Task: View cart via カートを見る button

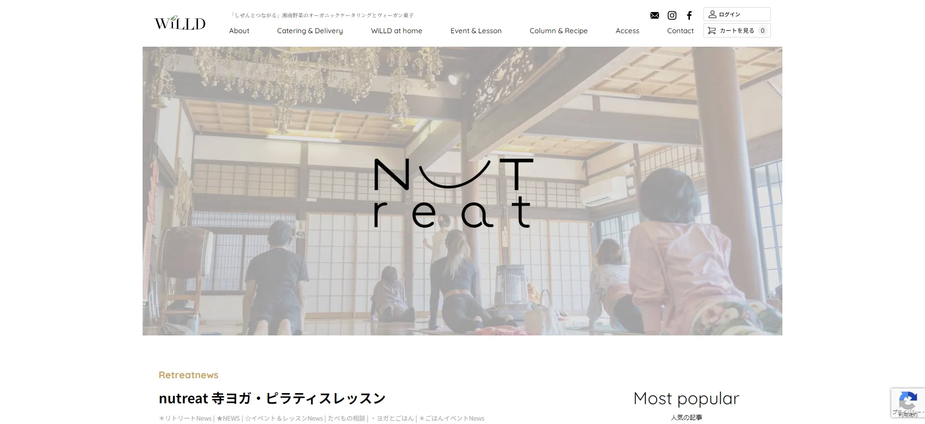Action: click(736, 31)
